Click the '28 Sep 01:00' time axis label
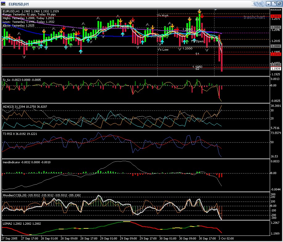 49,238
